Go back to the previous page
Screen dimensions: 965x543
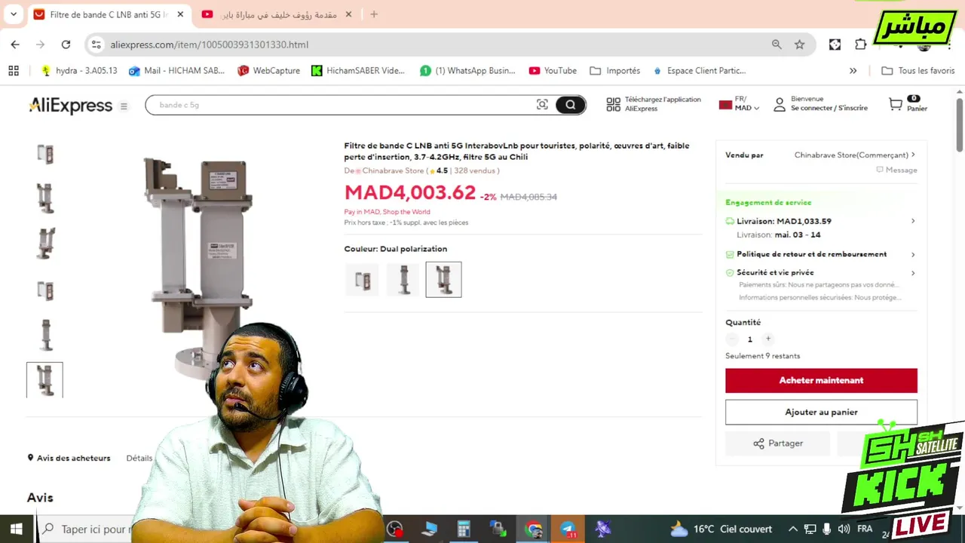tap(15, 44)
